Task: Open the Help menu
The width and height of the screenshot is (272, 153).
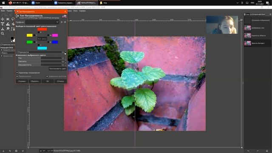Action: (82, 11)
